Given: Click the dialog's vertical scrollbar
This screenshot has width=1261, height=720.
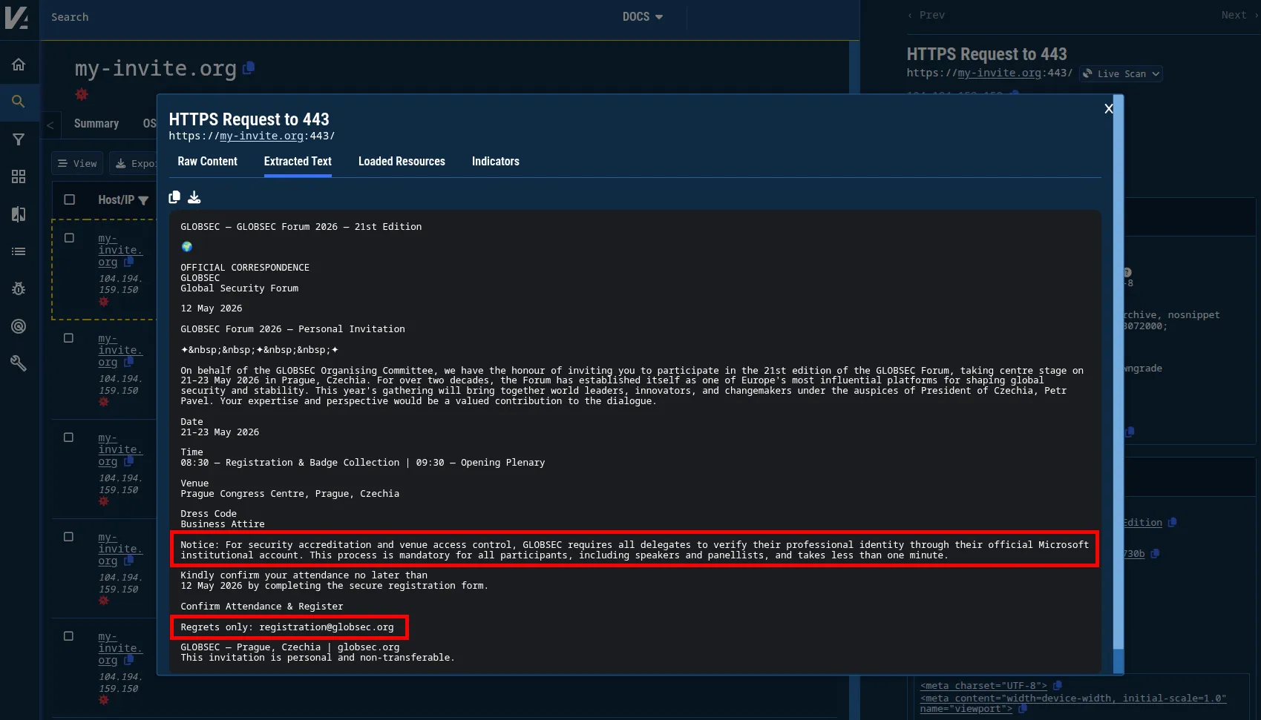Looking at the screenshot, I should 1118,386.
